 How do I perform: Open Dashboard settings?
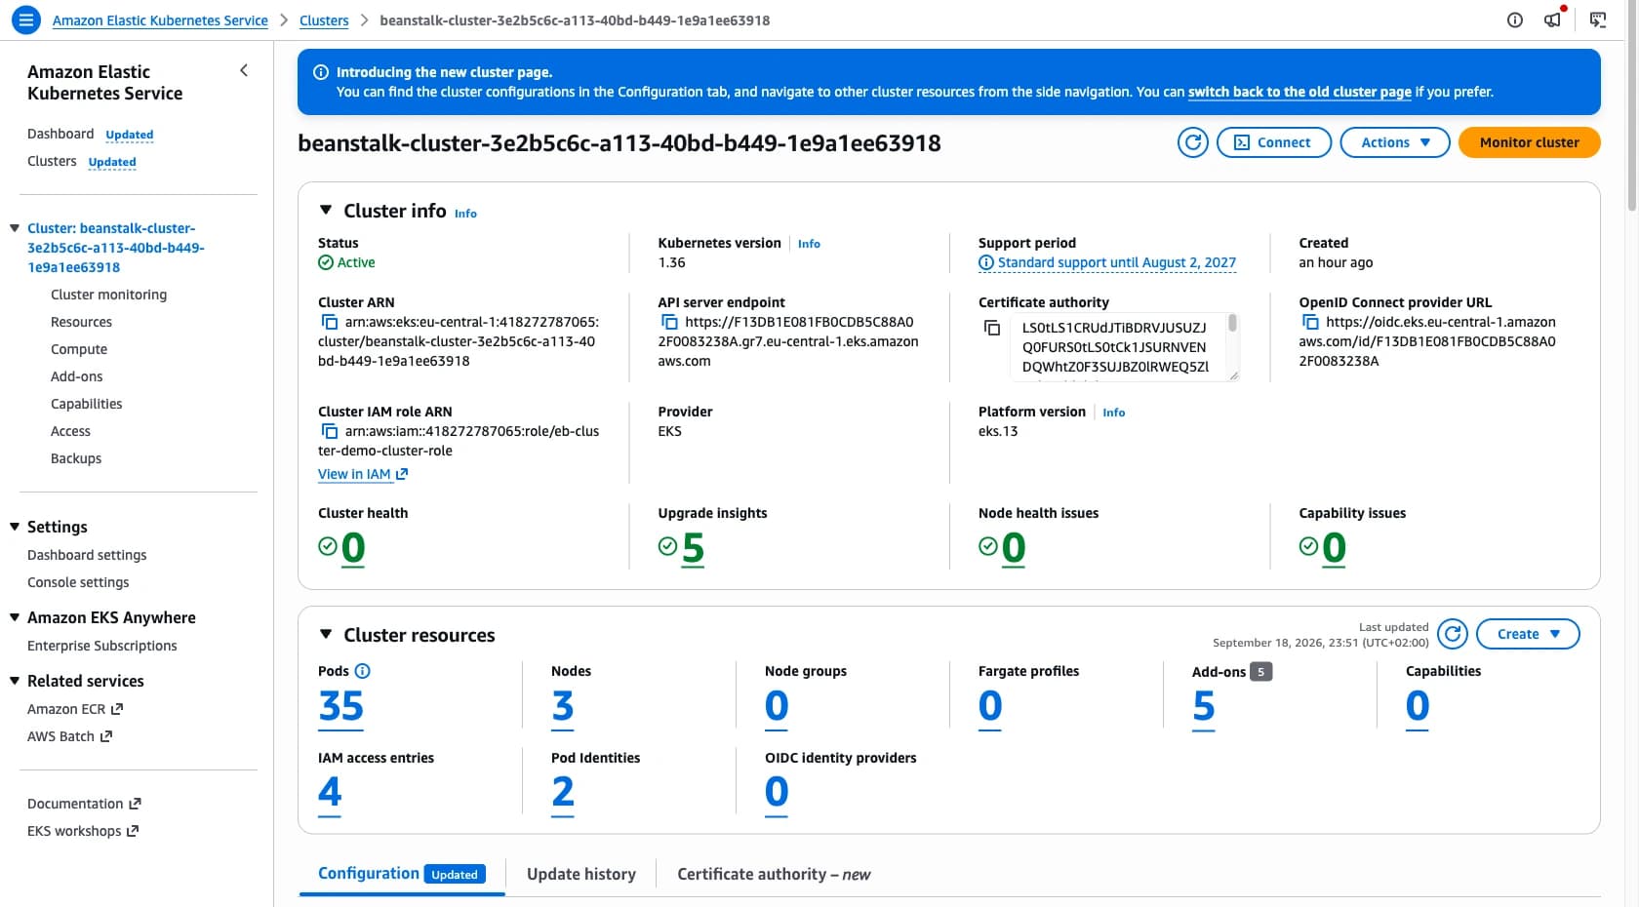87,555
